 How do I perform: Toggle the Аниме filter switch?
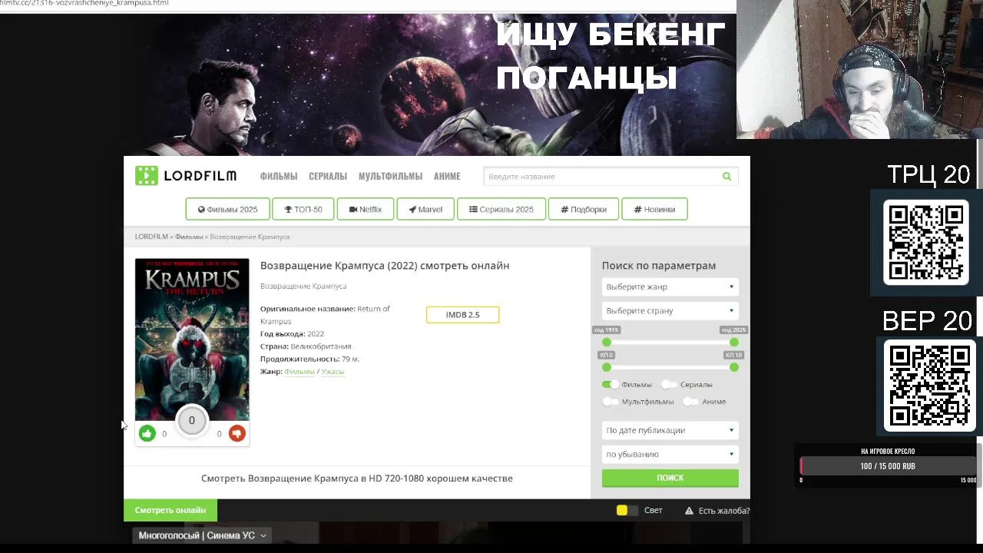click(690, 402)
